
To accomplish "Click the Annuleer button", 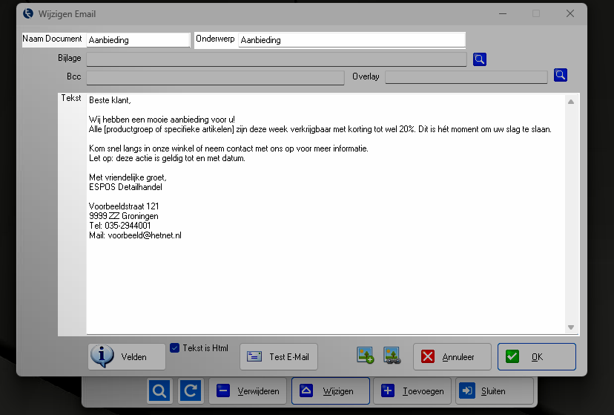I will click(453, 356).
